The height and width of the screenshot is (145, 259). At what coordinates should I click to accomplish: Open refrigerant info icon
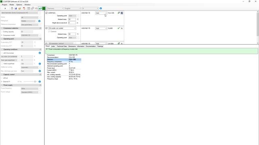pos(39,21)
